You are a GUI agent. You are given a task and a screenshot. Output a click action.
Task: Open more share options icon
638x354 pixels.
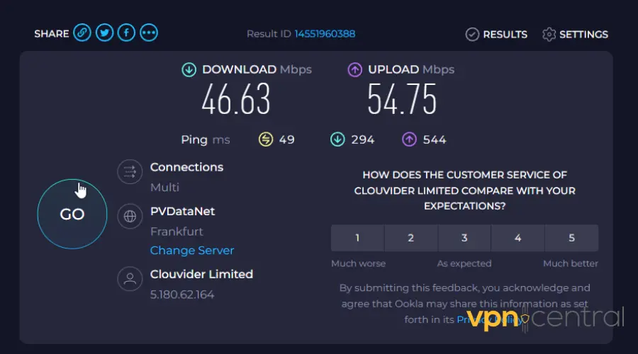(x=148, y=33)
